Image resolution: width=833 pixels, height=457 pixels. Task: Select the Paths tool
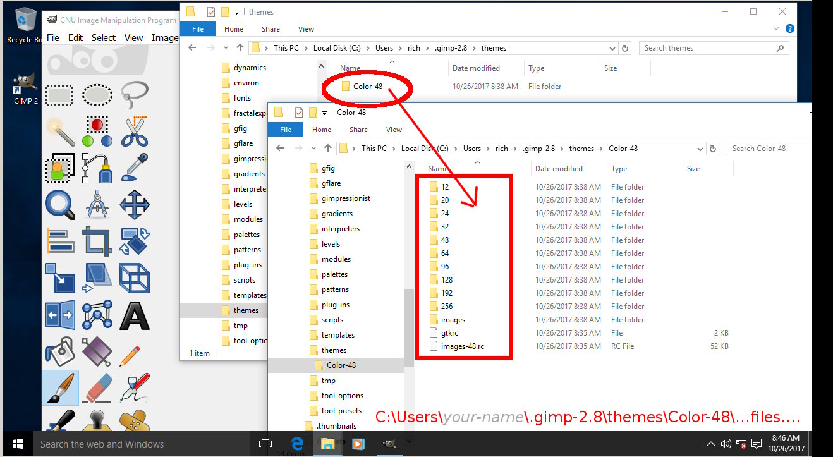point(97,168)
